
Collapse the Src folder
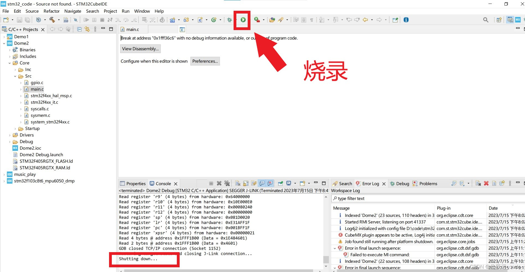click(x=15, y=76)
